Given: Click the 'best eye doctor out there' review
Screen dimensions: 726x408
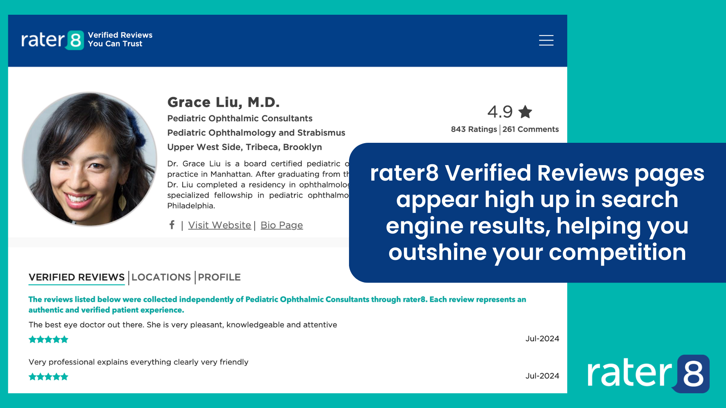Looking at the screenshot, I should click(x=183, y=325).
